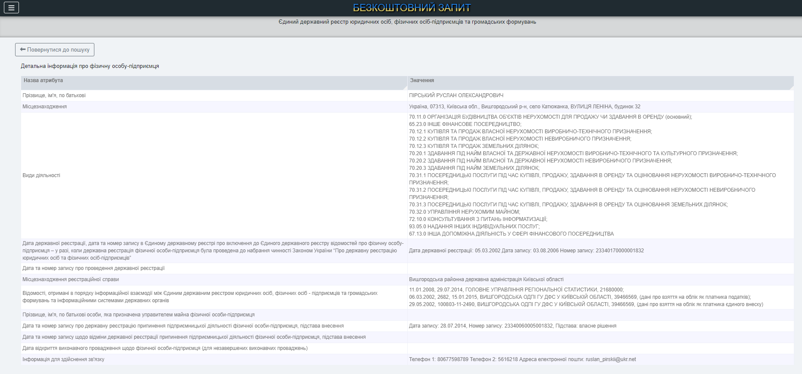The image size is (802, 374).
Task: Select the 'Назва атрибута' column header
Action: tap(43, 81)
